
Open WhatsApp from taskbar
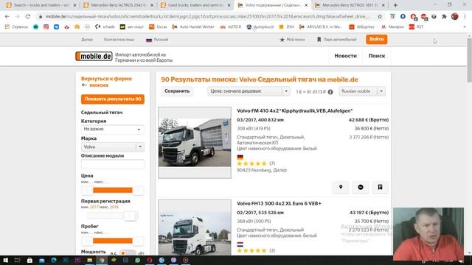[x=138, y=260]
